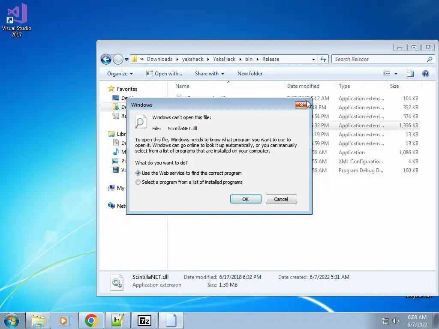Screen dimensions: 439x329
Task: Click the Music library icon
Action: (x=116, y=152)
